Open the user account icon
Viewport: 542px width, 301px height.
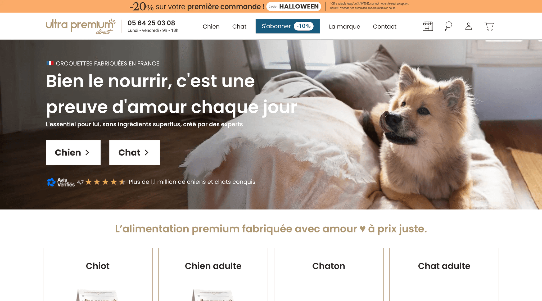coord(469,26)
